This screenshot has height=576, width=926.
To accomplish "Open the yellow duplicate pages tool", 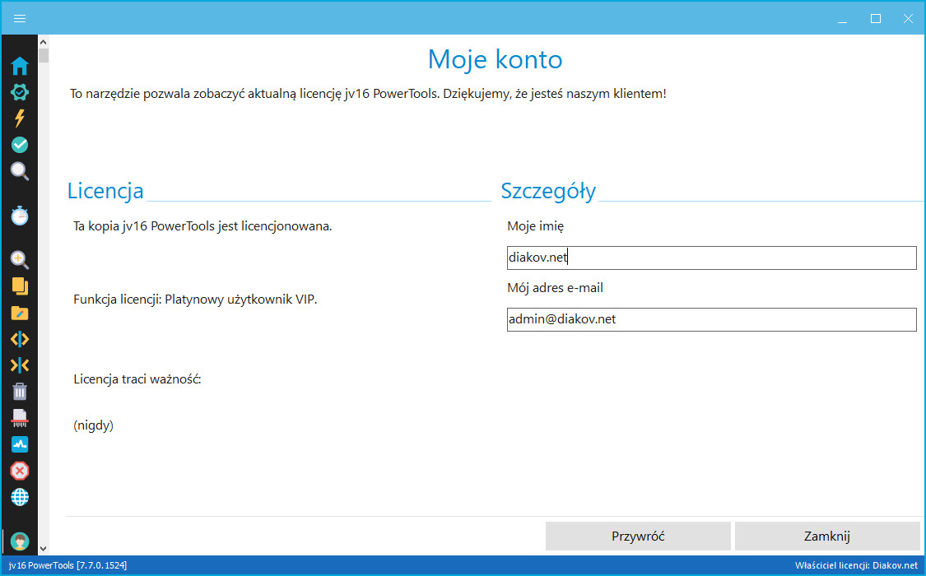I will click(20, 286).
